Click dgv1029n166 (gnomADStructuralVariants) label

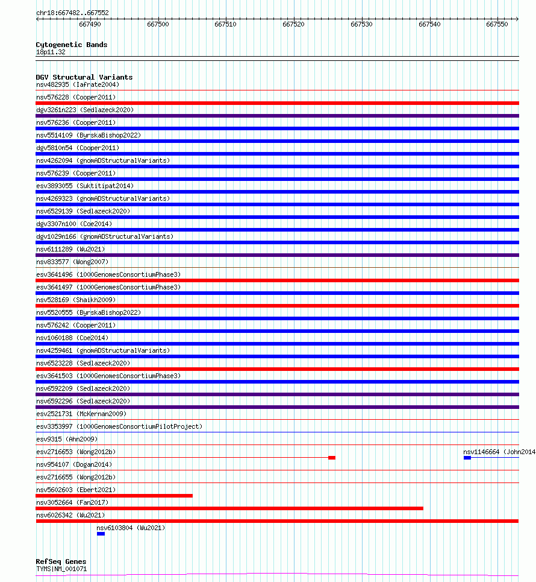point(105,236)
